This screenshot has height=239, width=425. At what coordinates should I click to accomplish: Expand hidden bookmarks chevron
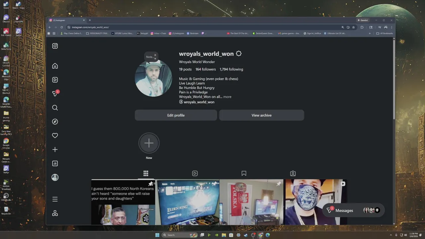(x=370, y=33)
